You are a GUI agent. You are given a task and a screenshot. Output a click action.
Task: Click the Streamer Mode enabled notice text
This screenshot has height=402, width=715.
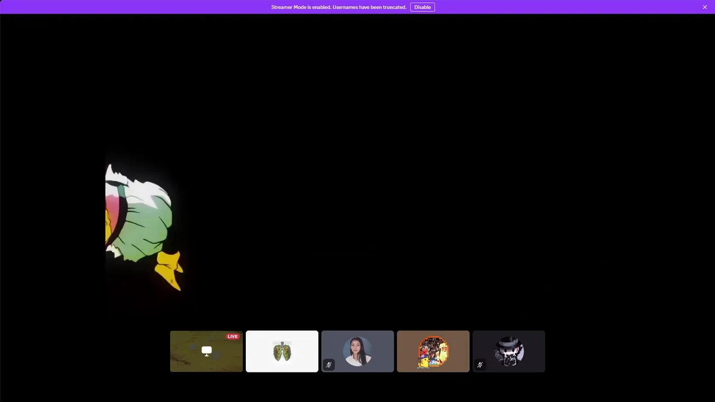[x=339, y=7]
